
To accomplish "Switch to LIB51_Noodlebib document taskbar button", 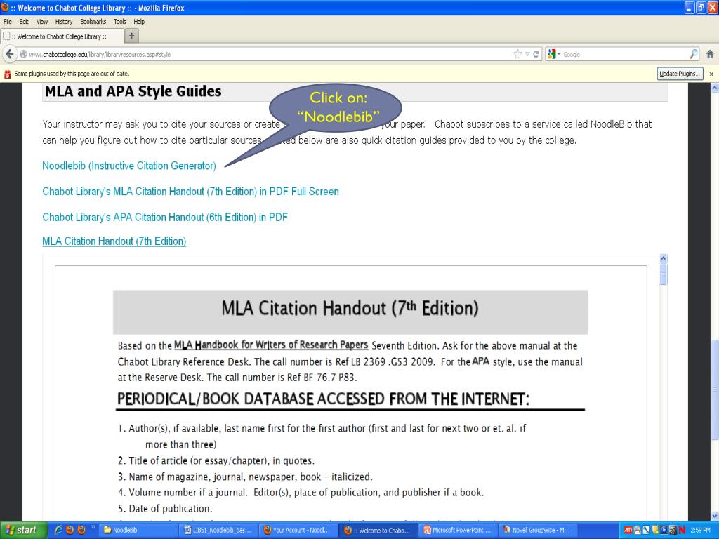I will pos(218,531).
